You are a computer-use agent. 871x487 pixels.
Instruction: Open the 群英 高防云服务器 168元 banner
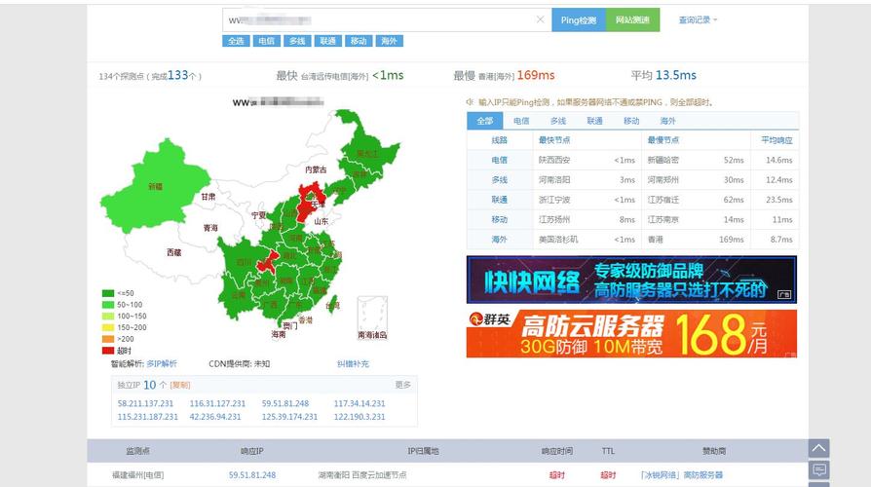click(x=631, y=333)
